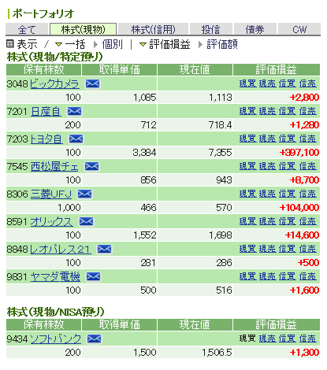Click the mail icon next to 日産自

(x=74, y=111)
